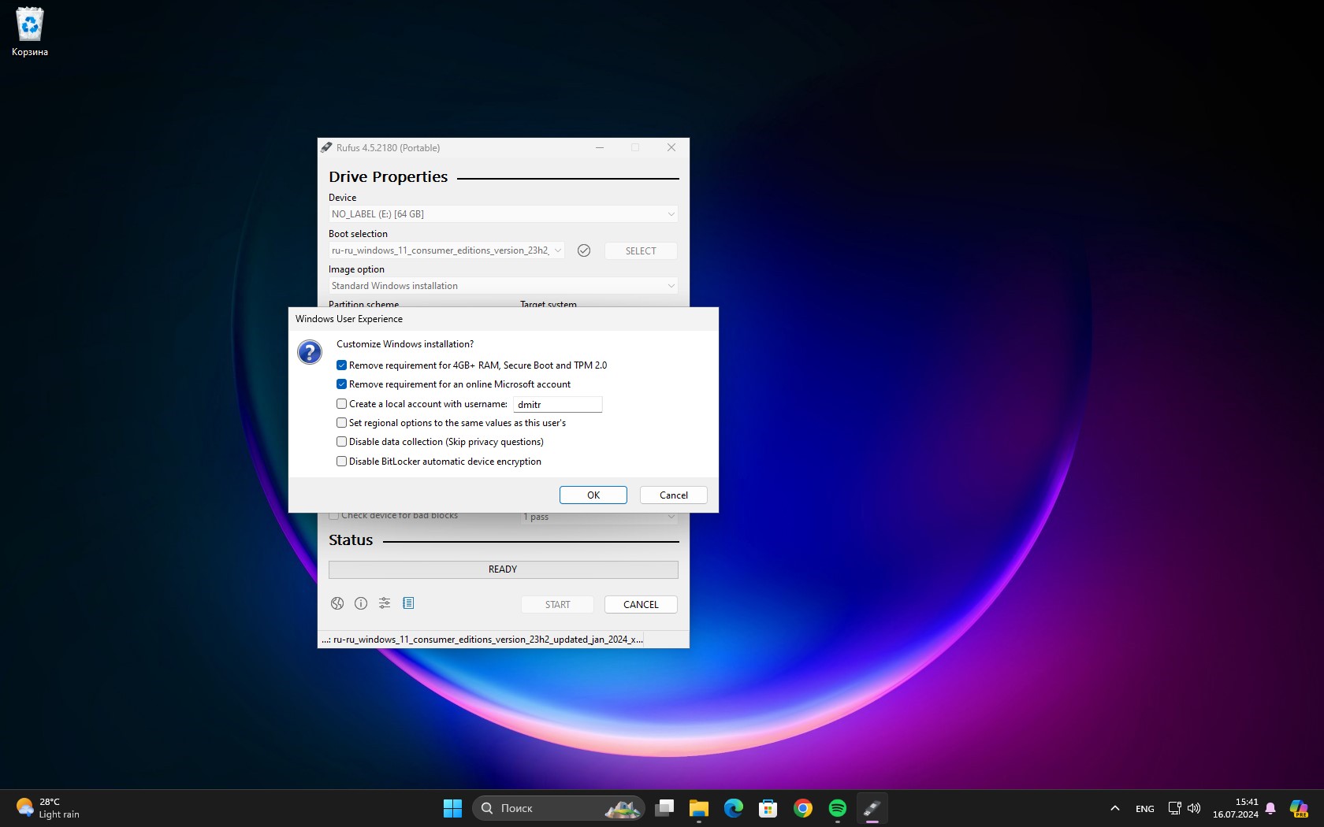This screenshot has height=827, width=1324.
Task: Open the Rufus log icon
Action: (x=408, y=603)
